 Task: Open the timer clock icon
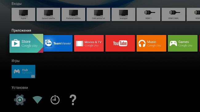coord(55,100)
